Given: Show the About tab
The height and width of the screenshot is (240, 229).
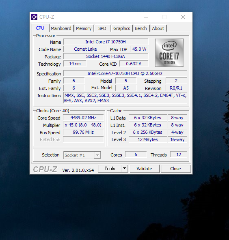Looking at the screenshot, I should point(158,28).
